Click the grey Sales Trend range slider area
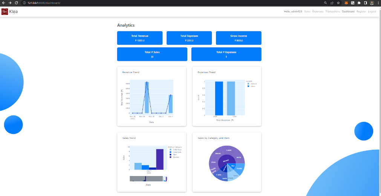The height and width of the screenshot is (196, 381). (x=146, y=179)
